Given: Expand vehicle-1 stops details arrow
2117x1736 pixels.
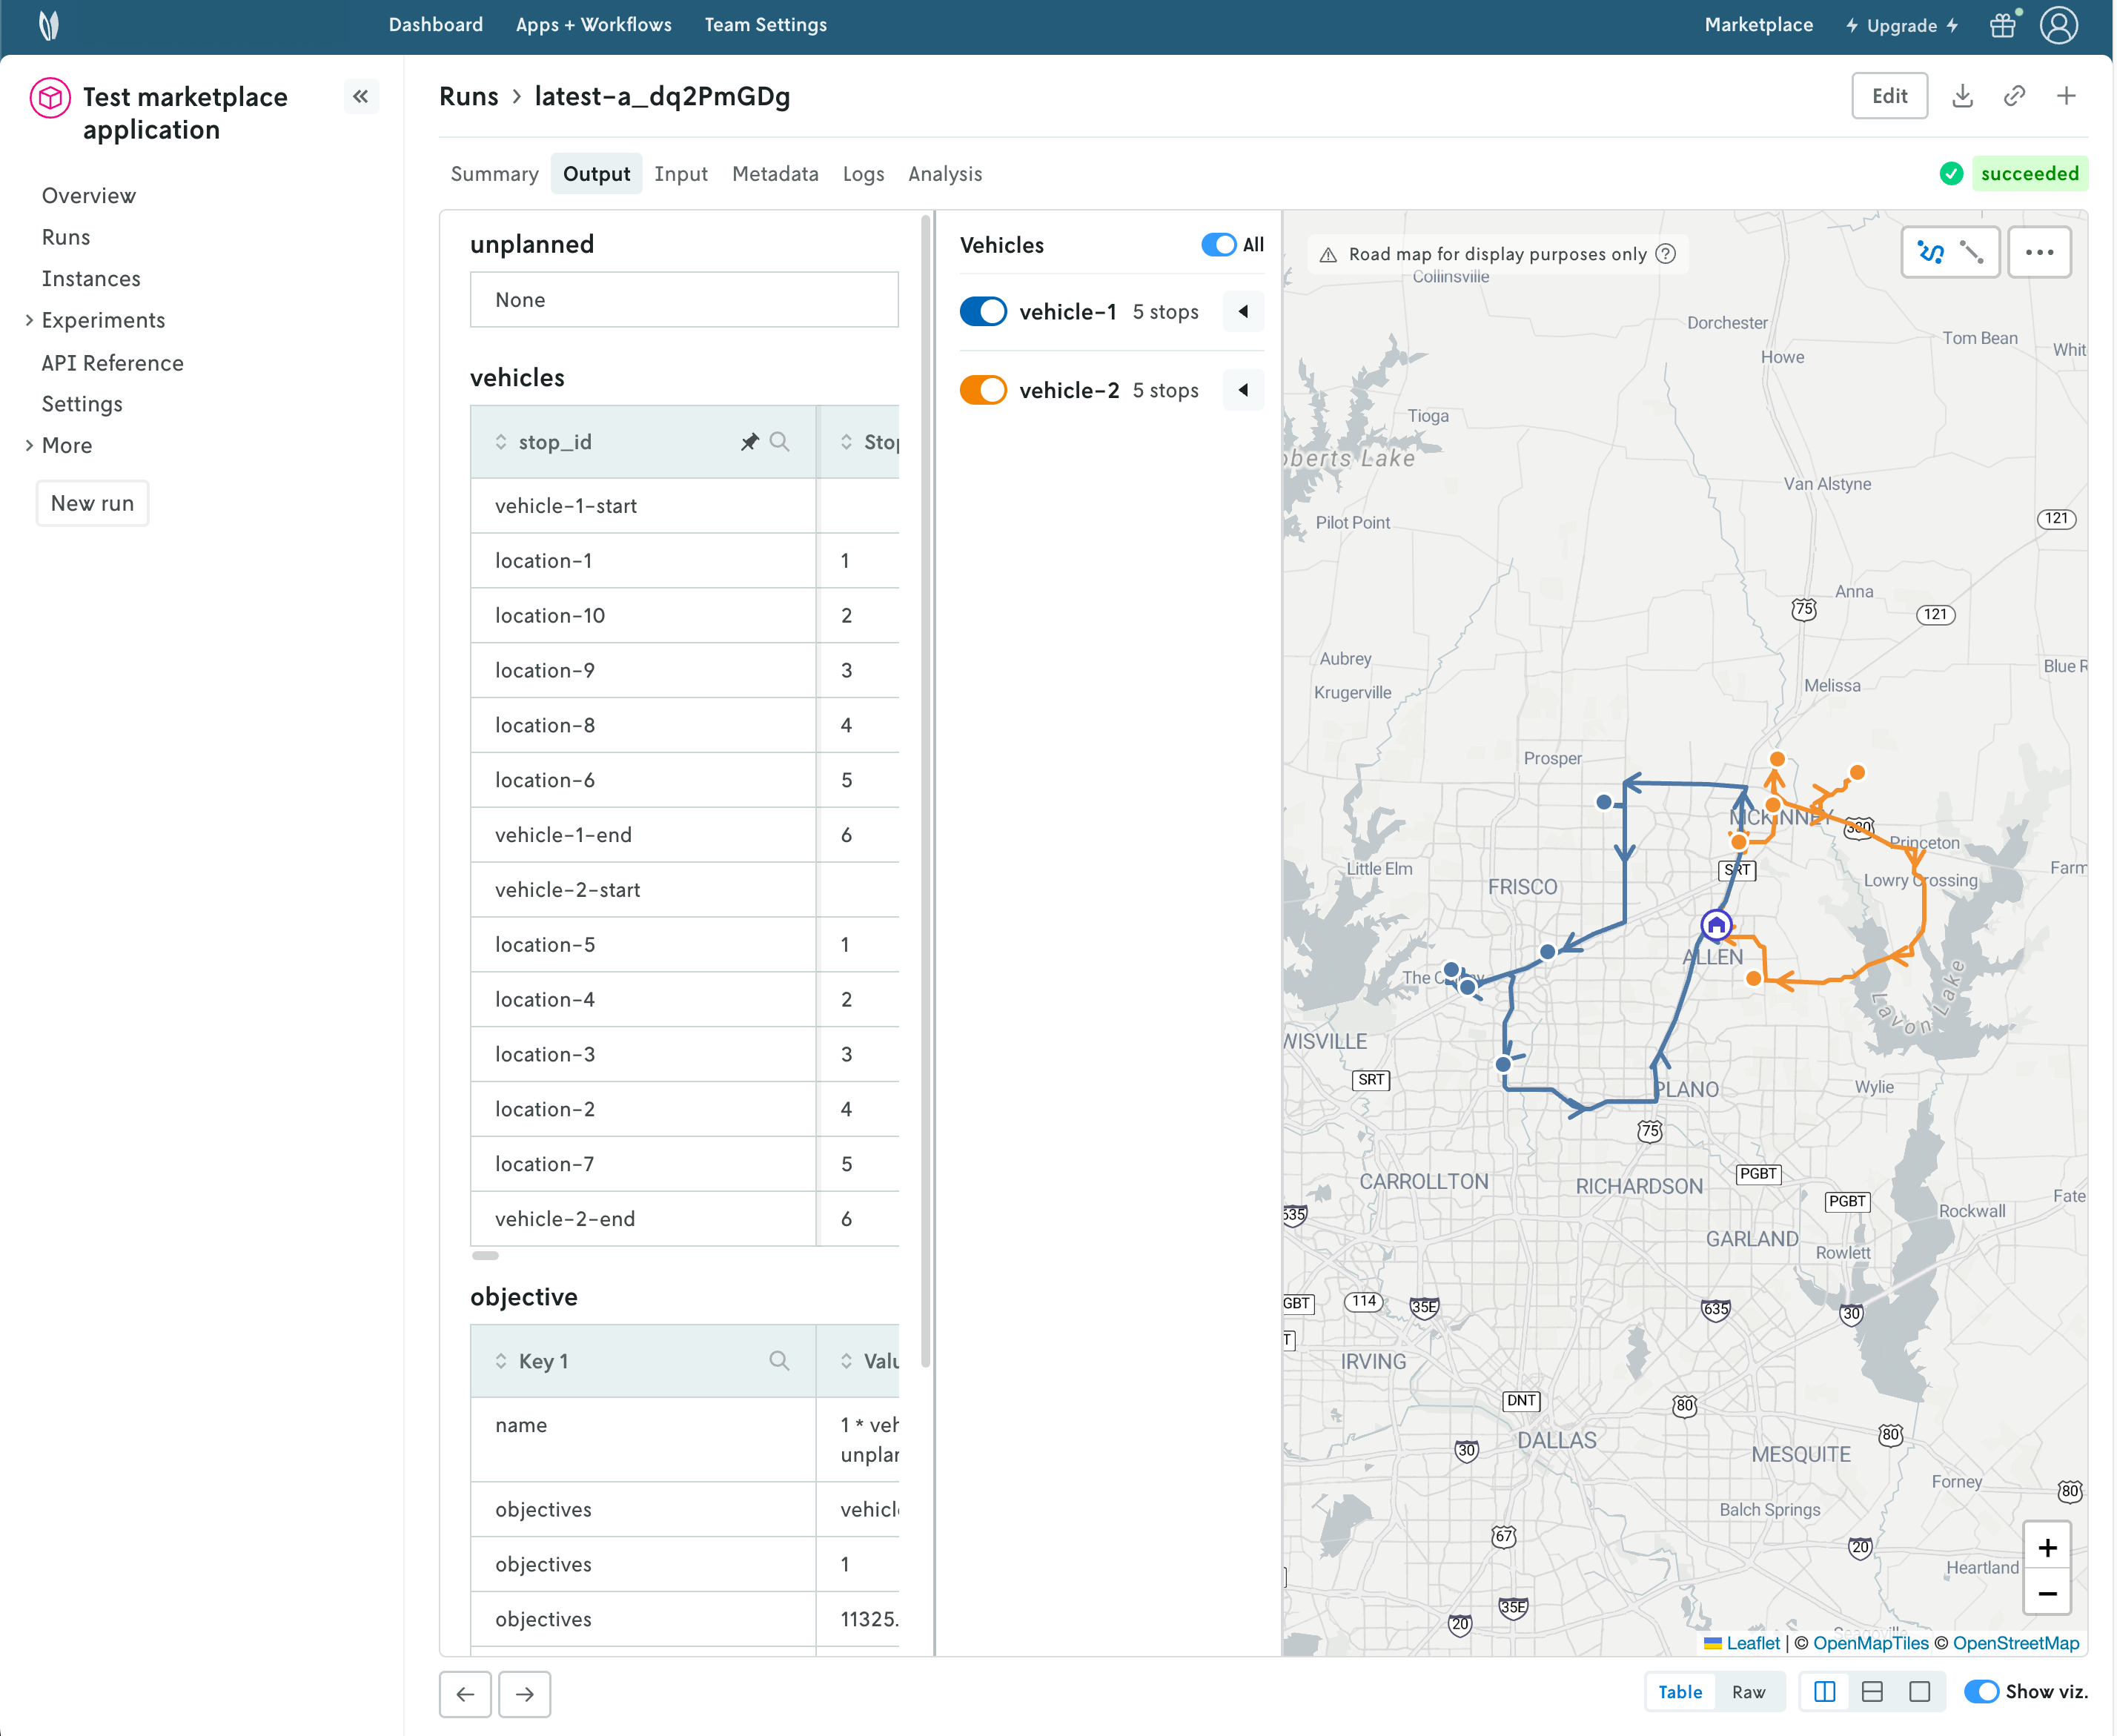Looking at the screenshot, I should pyautogui.click(x=1243, y=312).
